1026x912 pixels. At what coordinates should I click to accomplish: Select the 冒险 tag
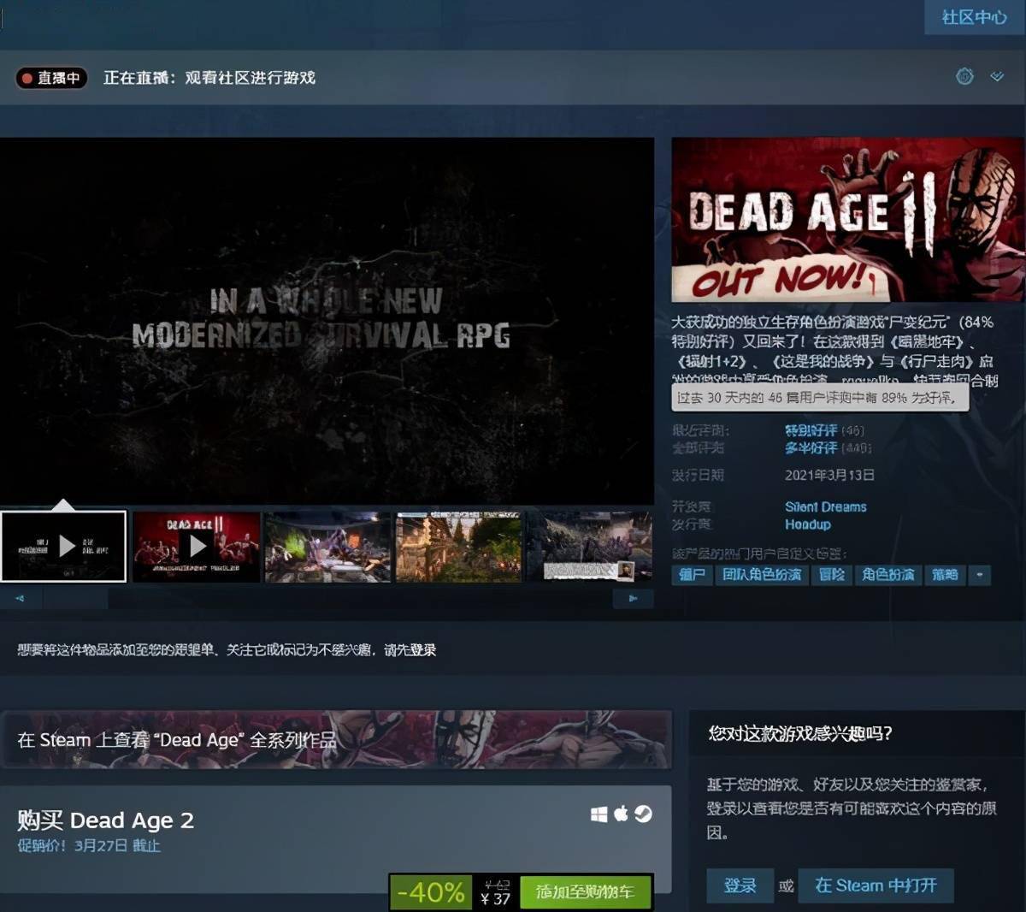click(x=832, y=575)
